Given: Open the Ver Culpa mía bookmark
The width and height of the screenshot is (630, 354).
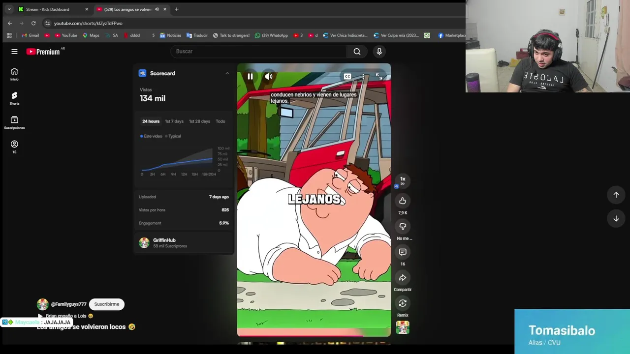Looking at the screenshot, I should tap(396, 35).
